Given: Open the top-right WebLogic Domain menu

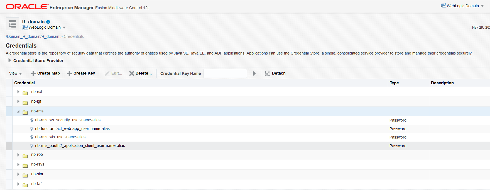Looking at the screenshot, I should pos(462,6).
